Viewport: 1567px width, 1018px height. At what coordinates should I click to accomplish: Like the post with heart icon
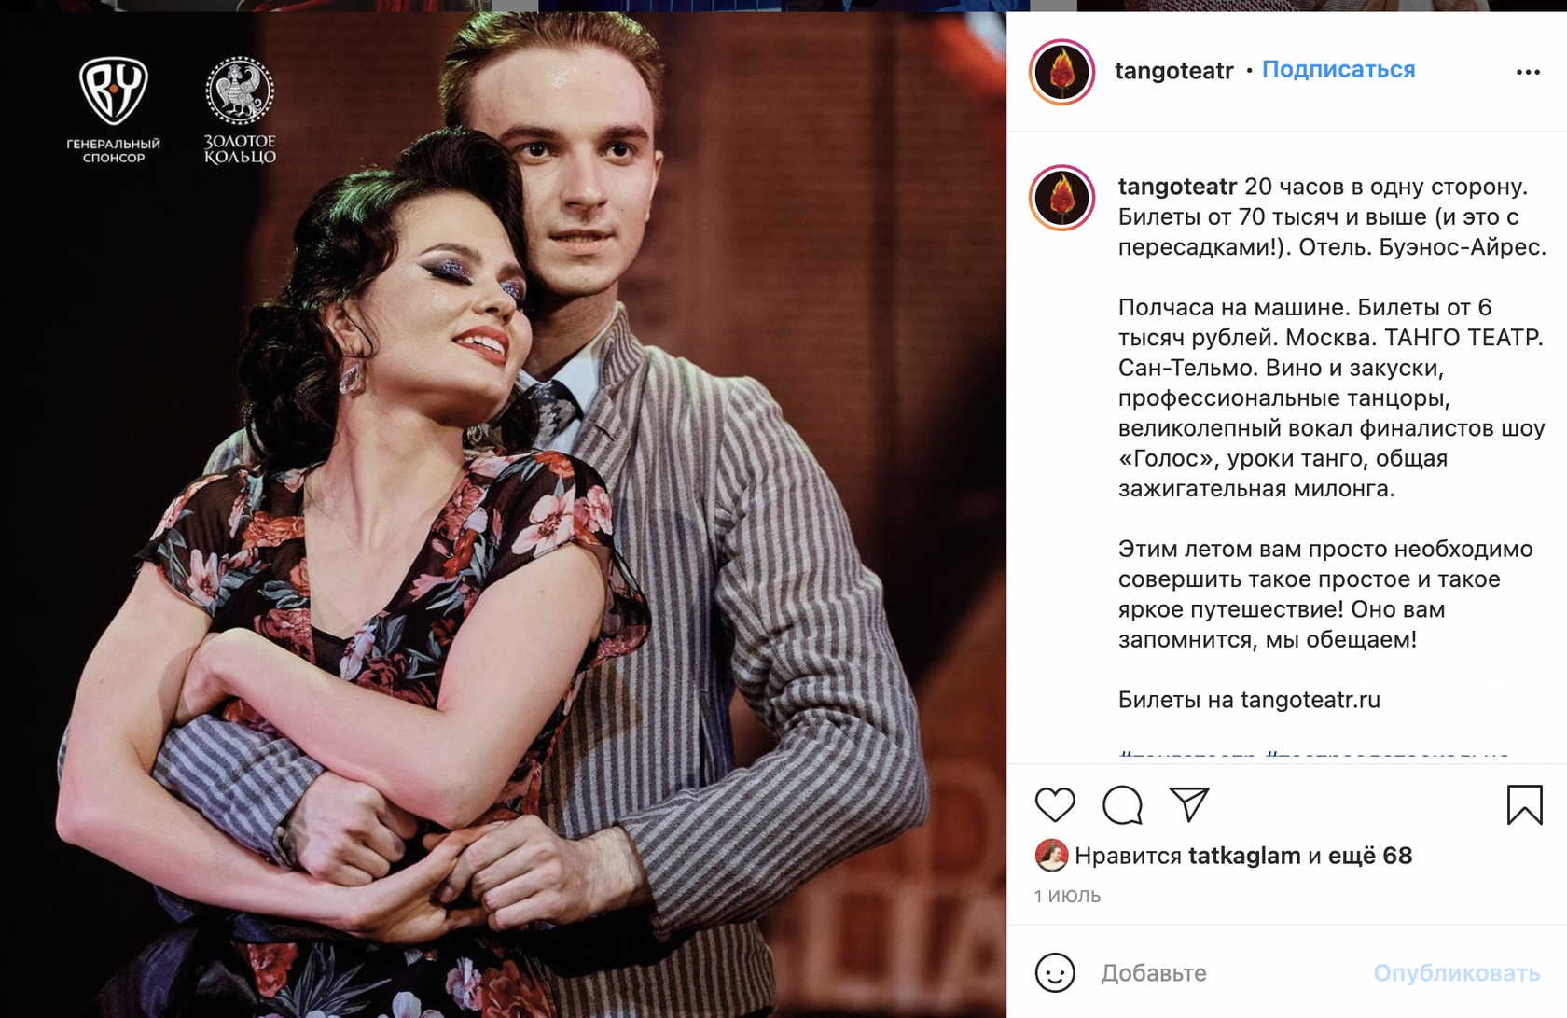click(x=1055, y=804)
